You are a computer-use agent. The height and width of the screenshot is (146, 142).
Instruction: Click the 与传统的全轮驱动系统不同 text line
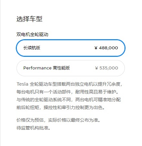[44, 100]
